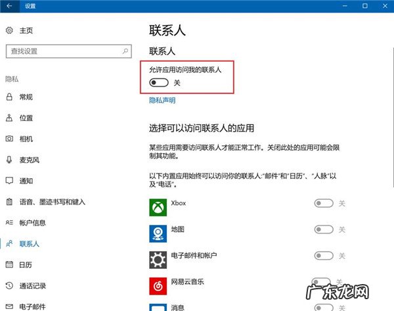Viewport: 394px width, 311px height.
Task: Open 位置 privacy section
Action: click(x=26, y=118)
